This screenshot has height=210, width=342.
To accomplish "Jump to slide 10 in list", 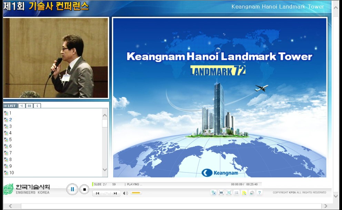I will 11,172.
